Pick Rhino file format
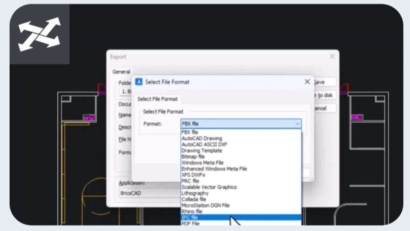 click(x=241, y=211)
